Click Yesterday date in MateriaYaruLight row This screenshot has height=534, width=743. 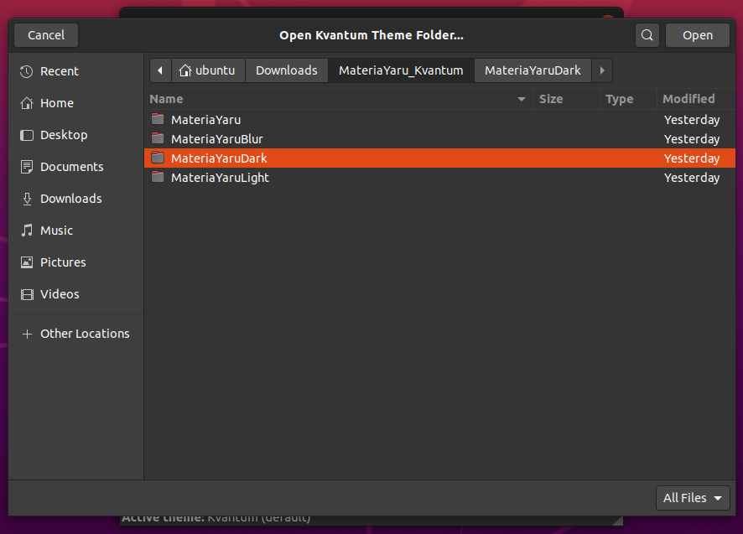click(692, 178)
